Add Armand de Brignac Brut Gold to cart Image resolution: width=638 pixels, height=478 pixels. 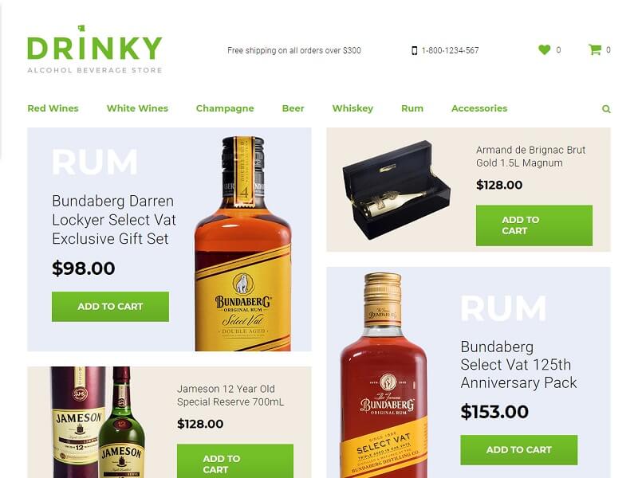534,225
